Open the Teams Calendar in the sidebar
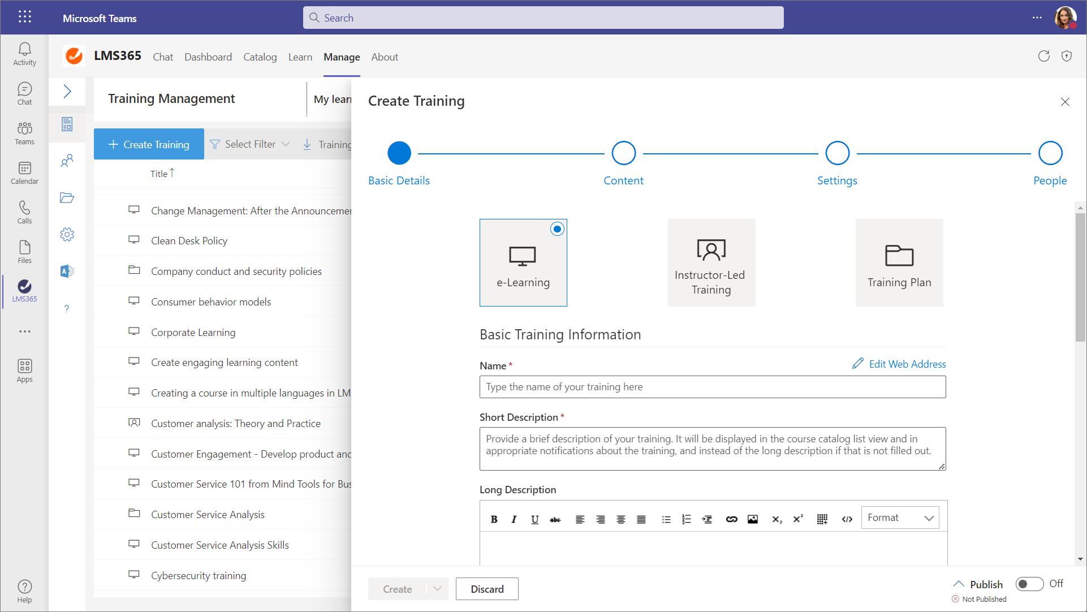 click(24, 173)
